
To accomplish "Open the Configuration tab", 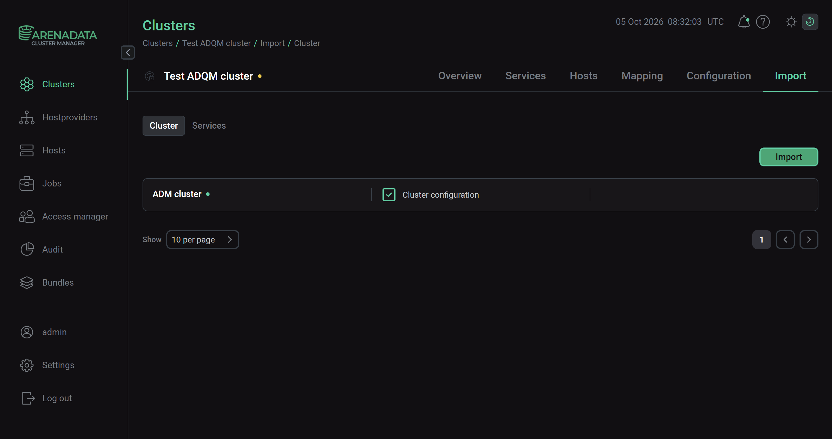I will (x=719, y=76).
